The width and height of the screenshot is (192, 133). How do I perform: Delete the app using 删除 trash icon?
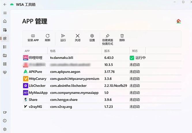coord(122,38)
